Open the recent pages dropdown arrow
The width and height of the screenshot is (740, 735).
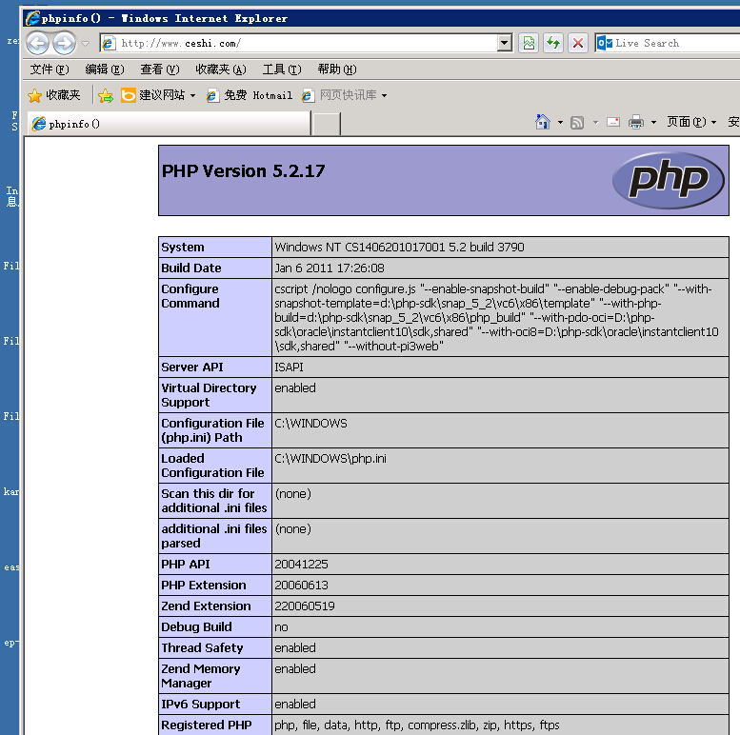(86, 43)
